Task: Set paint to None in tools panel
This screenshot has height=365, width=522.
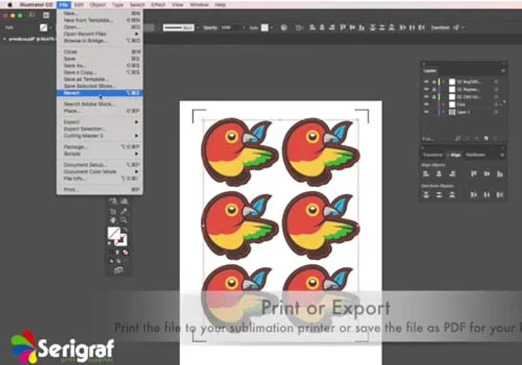Action: [125, 252]
